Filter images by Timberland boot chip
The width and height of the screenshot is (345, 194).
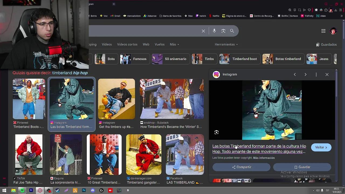[x=240, y=59]
